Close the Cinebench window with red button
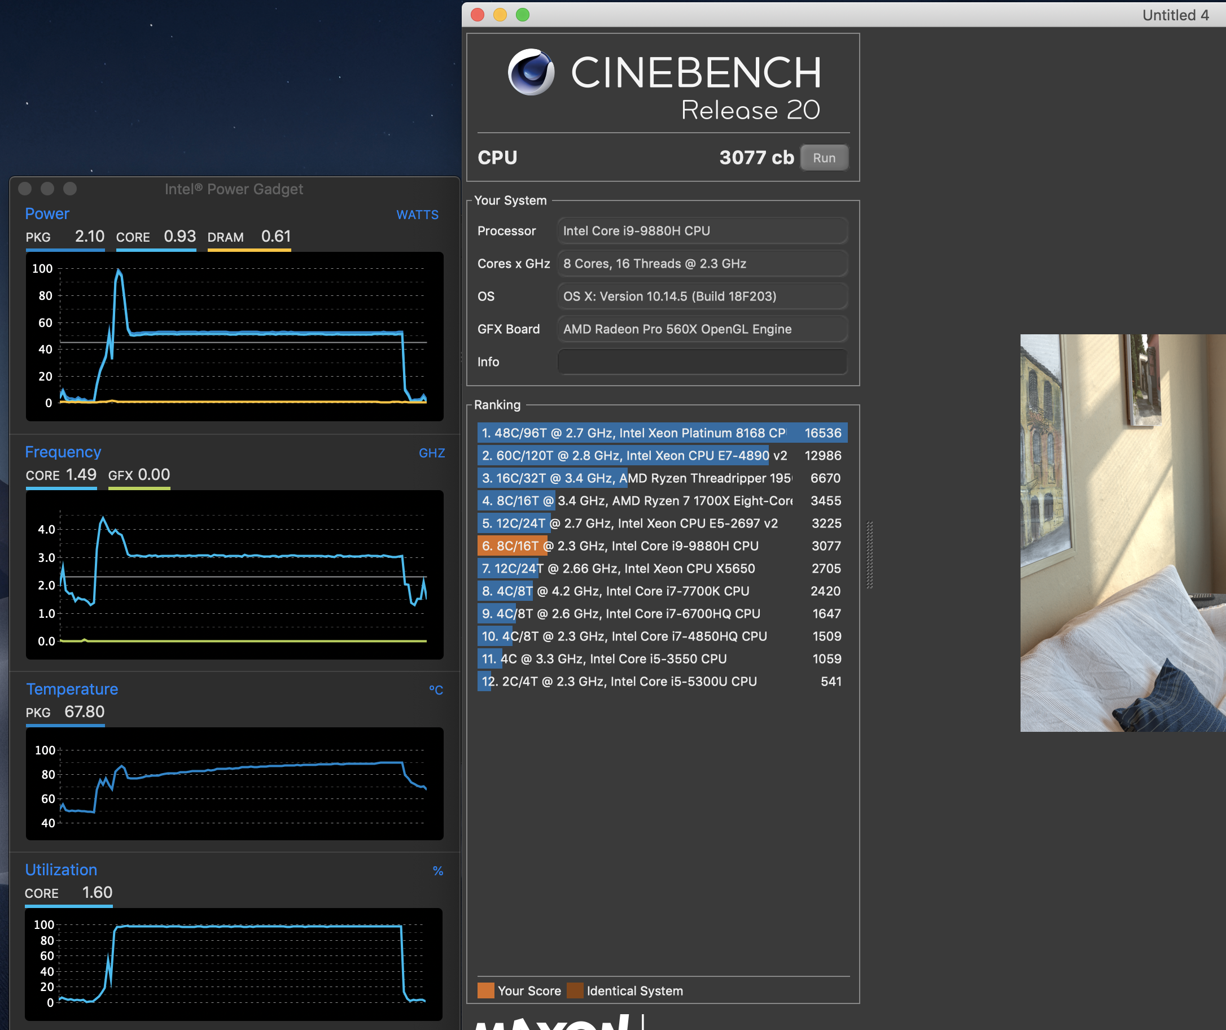 [478, 15]
